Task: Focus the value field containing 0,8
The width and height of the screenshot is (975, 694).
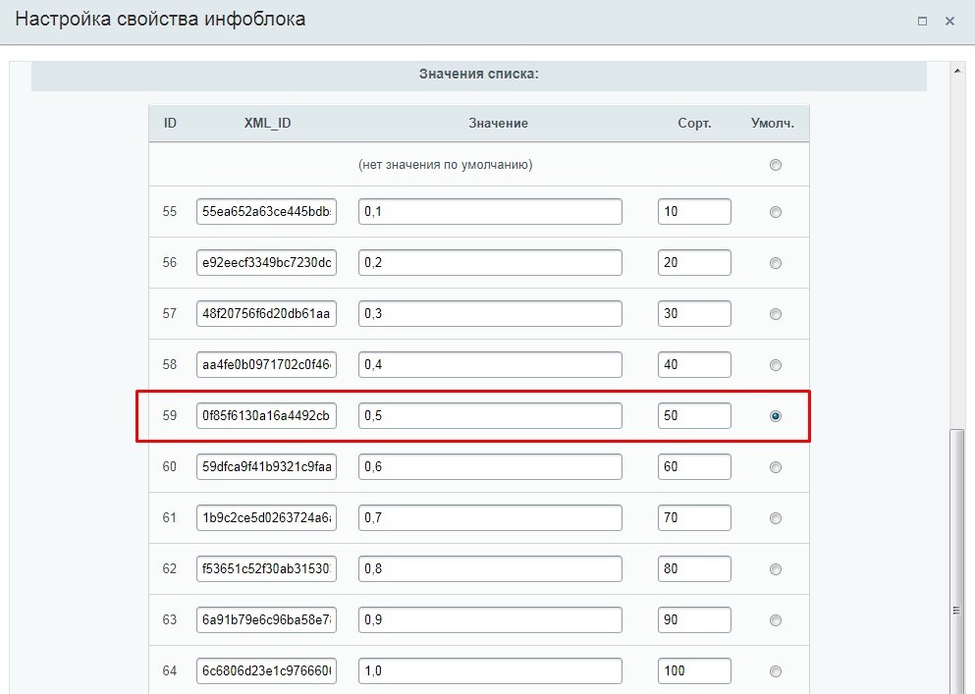Action: coord(490,569)
